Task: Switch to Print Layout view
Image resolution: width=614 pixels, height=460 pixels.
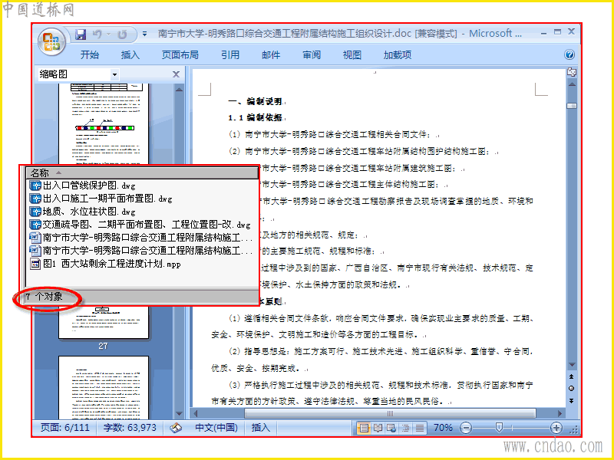Action: click(x=364, y=428)
